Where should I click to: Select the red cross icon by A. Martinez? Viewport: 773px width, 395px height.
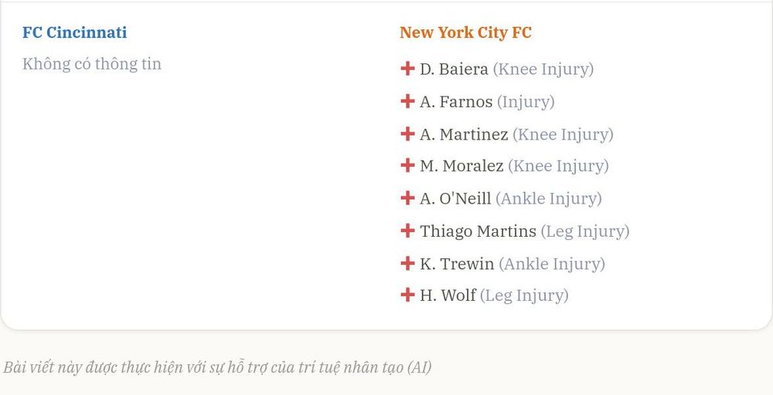407,133
